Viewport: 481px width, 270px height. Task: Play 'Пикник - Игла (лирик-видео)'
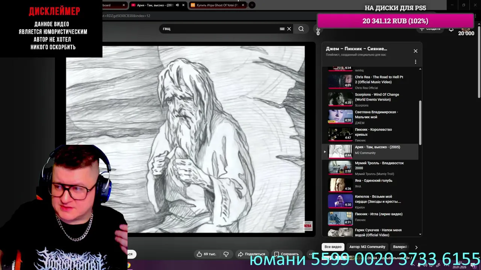378,214
